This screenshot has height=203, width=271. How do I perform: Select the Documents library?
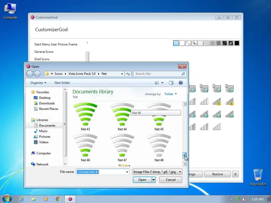pyautogui.click(x=44, y=126)
